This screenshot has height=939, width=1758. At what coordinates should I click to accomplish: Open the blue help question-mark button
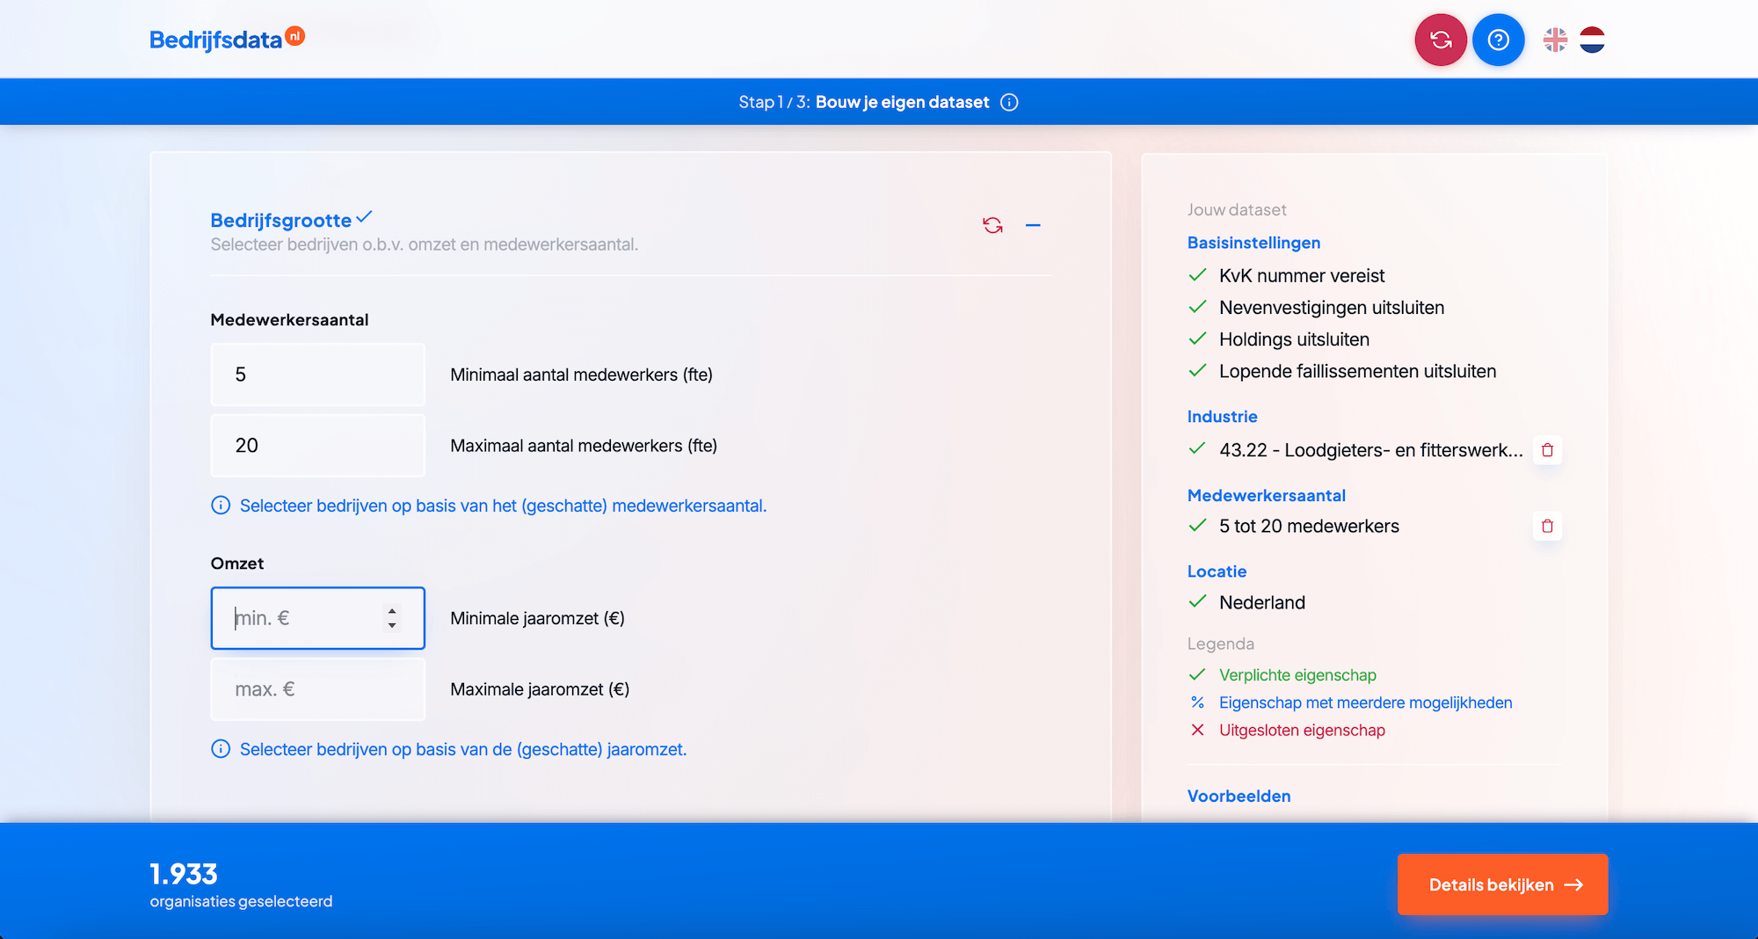tap(1498, 40)
